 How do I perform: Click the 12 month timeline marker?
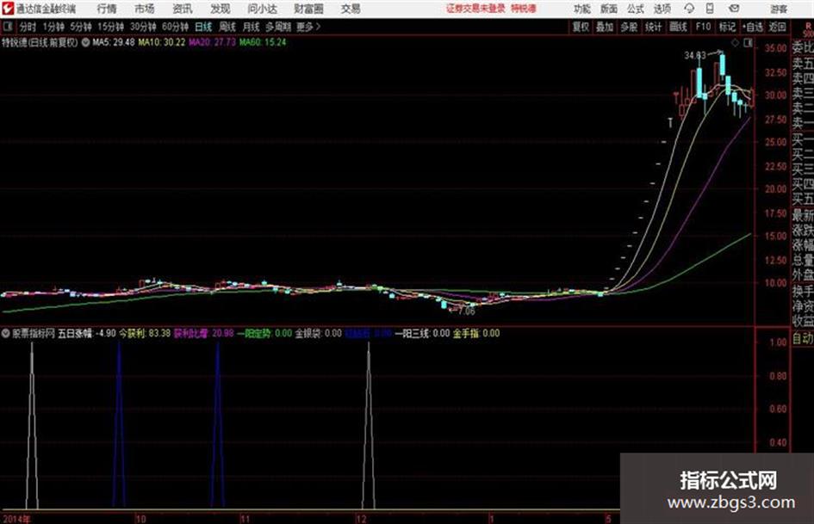pyautogui.click(x=361, y=519)
